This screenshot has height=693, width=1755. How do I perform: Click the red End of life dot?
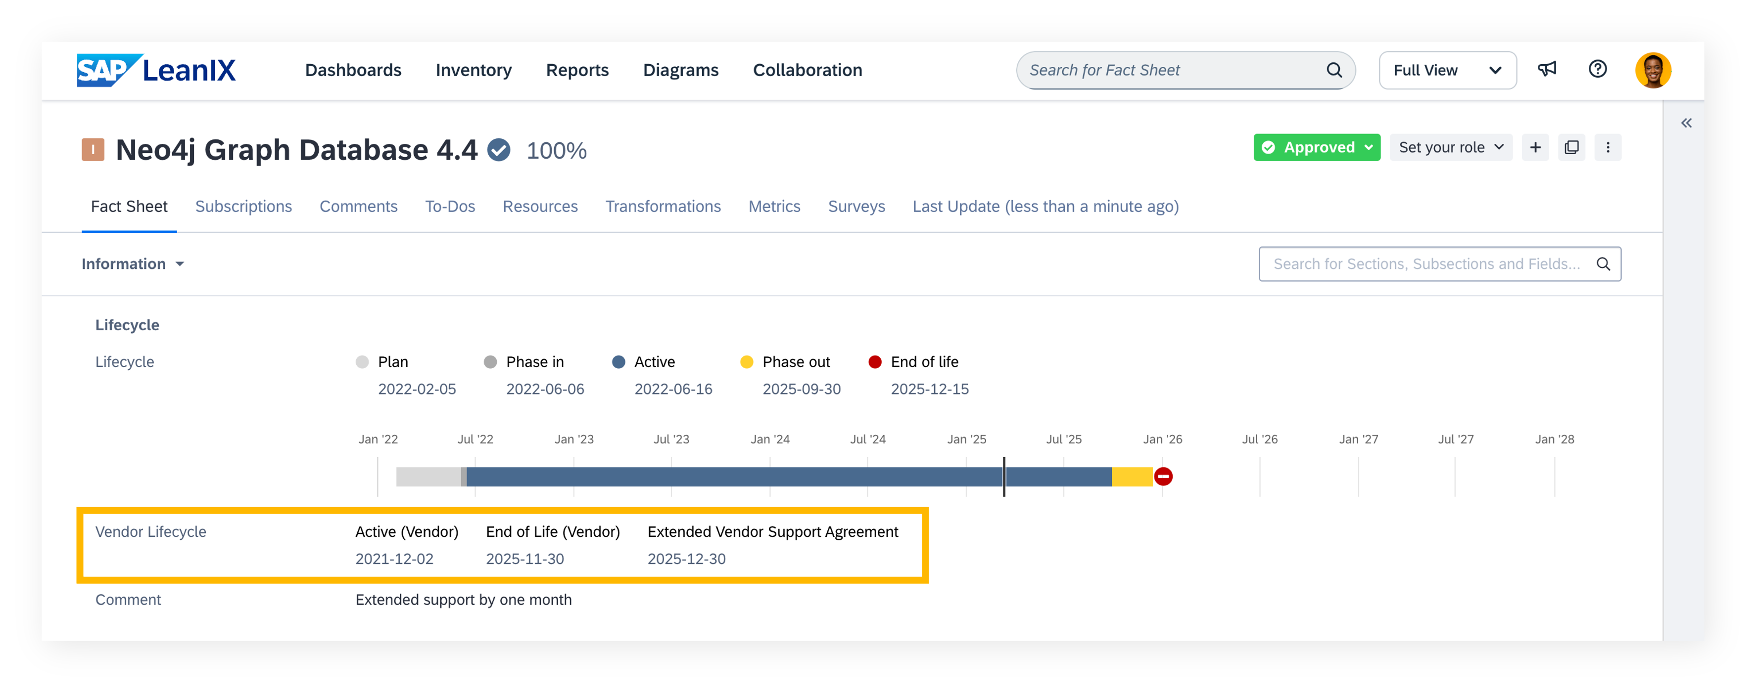click(x=875, y=362)
